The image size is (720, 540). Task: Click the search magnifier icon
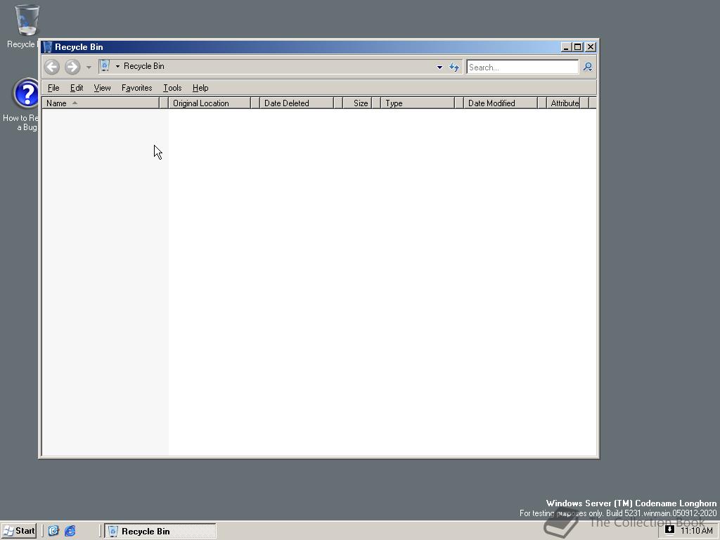(x=588, y=67)
